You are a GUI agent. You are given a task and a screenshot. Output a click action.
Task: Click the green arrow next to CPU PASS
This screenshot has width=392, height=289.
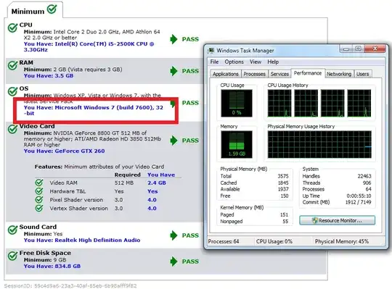tap(173, 39)
